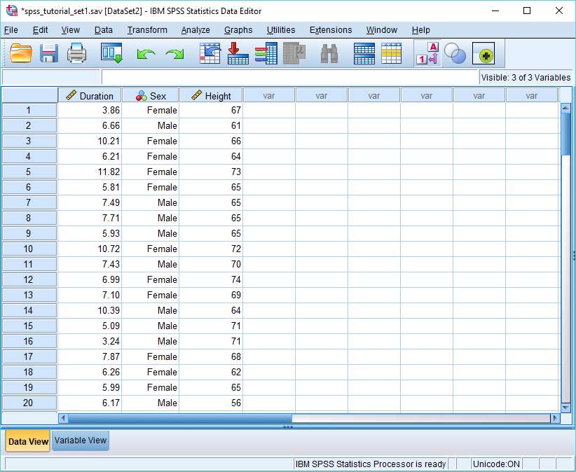
Task: Select the Sex column header
Action: click(x=150, y=96)
